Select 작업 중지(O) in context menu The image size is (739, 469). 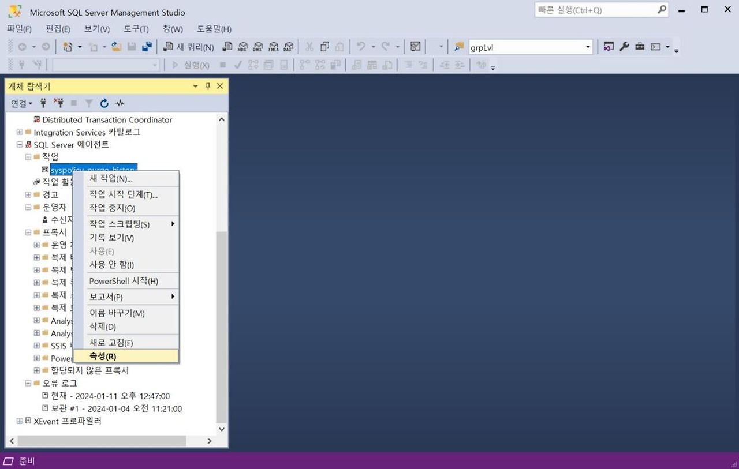pos(126,208)
